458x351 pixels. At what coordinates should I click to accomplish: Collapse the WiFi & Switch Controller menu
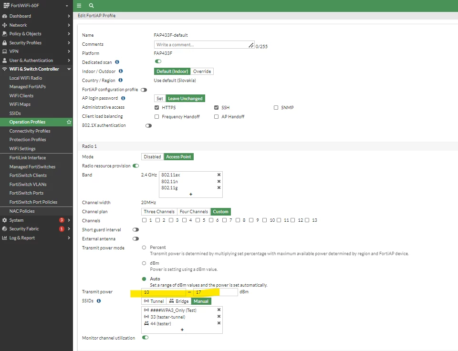tap(69, 69)
